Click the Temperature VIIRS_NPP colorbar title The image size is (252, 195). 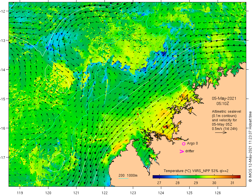[196, 171]
